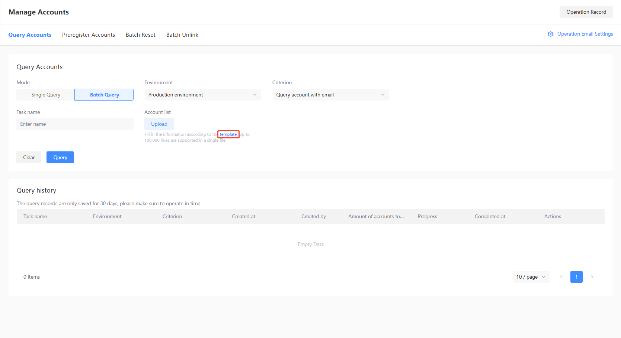Select Batch Query mode
621x338 pixels.
pos(103,95)
